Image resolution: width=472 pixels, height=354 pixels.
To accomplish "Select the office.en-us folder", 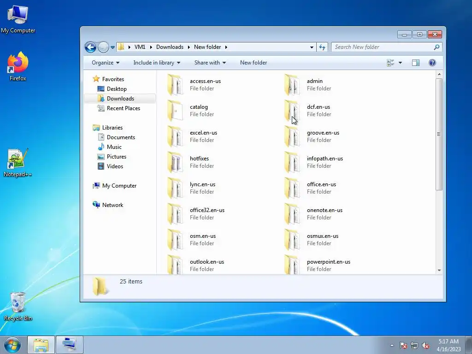I will (x=310, y=188).
